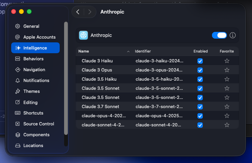This screenshot has width=252, height=163.
Task: Favorite the Claude 3 Opus model
Action: 227,70
